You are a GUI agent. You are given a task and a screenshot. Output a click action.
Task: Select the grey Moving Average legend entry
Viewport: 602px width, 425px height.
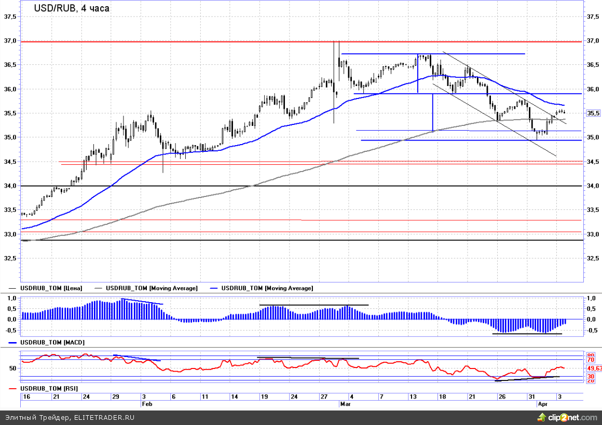pyautogui.click(x=152, y=288)
